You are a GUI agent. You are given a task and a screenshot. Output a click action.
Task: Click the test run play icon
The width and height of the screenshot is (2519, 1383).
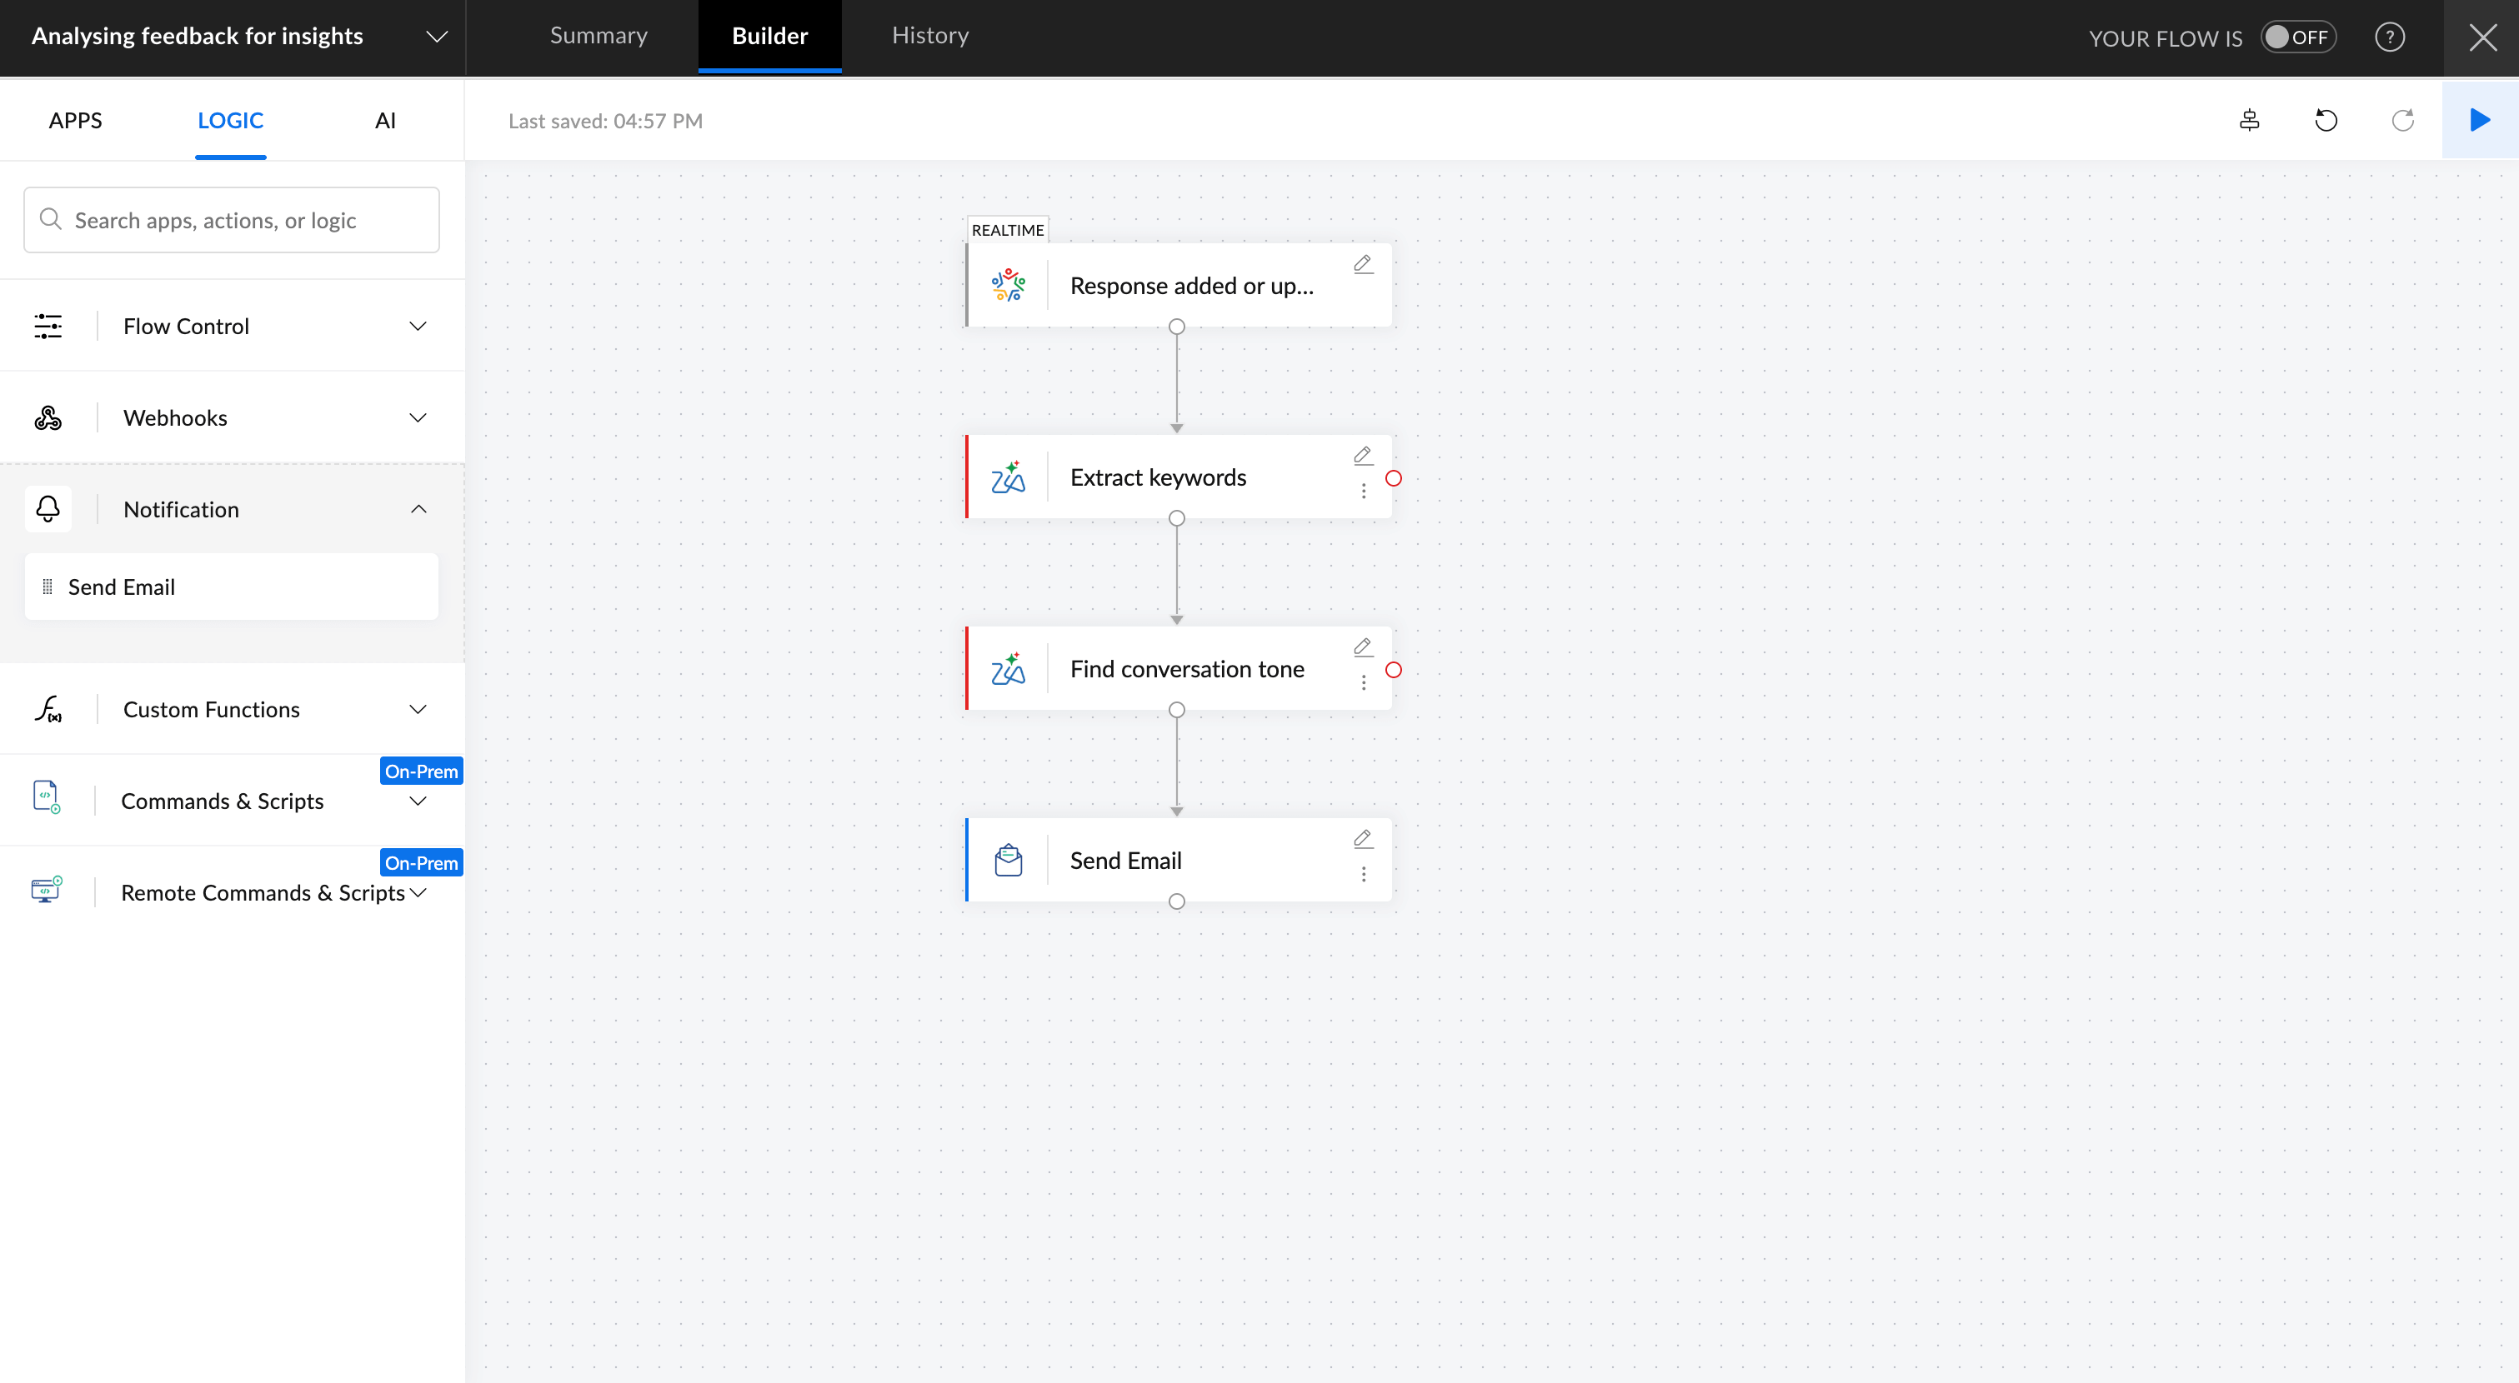coord(2479,120)
